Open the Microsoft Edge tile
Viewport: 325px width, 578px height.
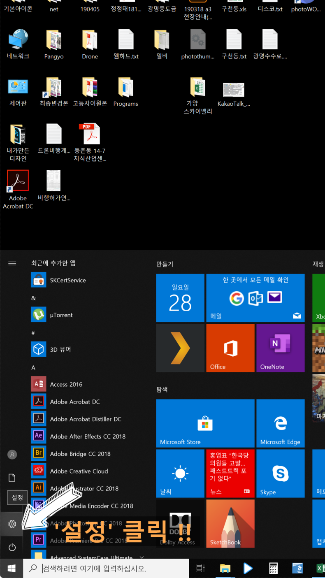pos(281,423)
